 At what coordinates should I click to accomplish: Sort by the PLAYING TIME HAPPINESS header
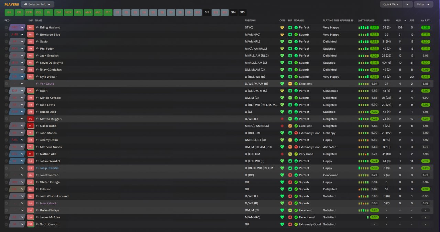coord(338,21)
